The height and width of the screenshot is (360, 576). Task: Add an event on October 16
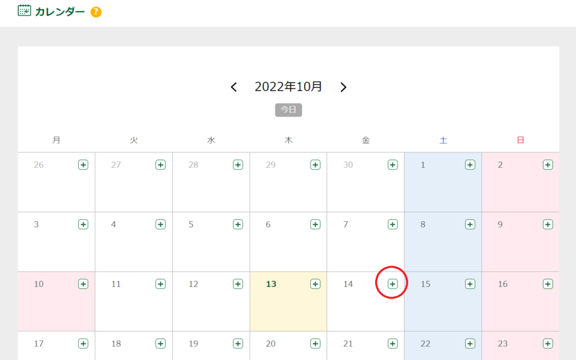click(x=547, y=284)
